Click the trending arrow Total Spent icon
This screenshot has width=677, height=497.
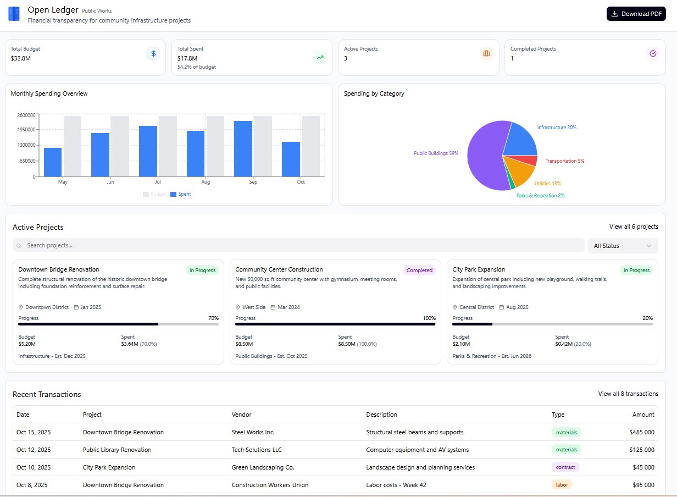click(x=320, y=57)
